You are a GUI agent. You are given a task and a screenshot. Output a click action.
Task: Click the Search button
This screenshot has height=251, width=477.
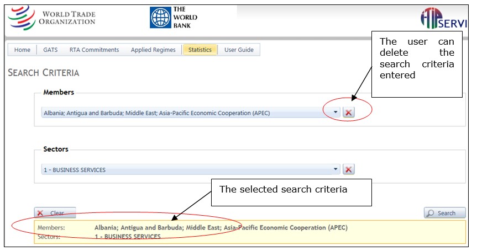445,213
